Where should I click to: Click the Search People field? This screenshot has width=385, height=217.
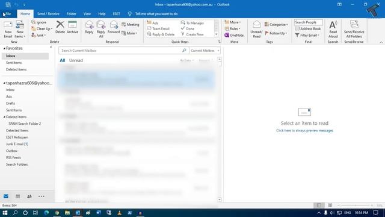pyautogui.click(x=309, y=22)
